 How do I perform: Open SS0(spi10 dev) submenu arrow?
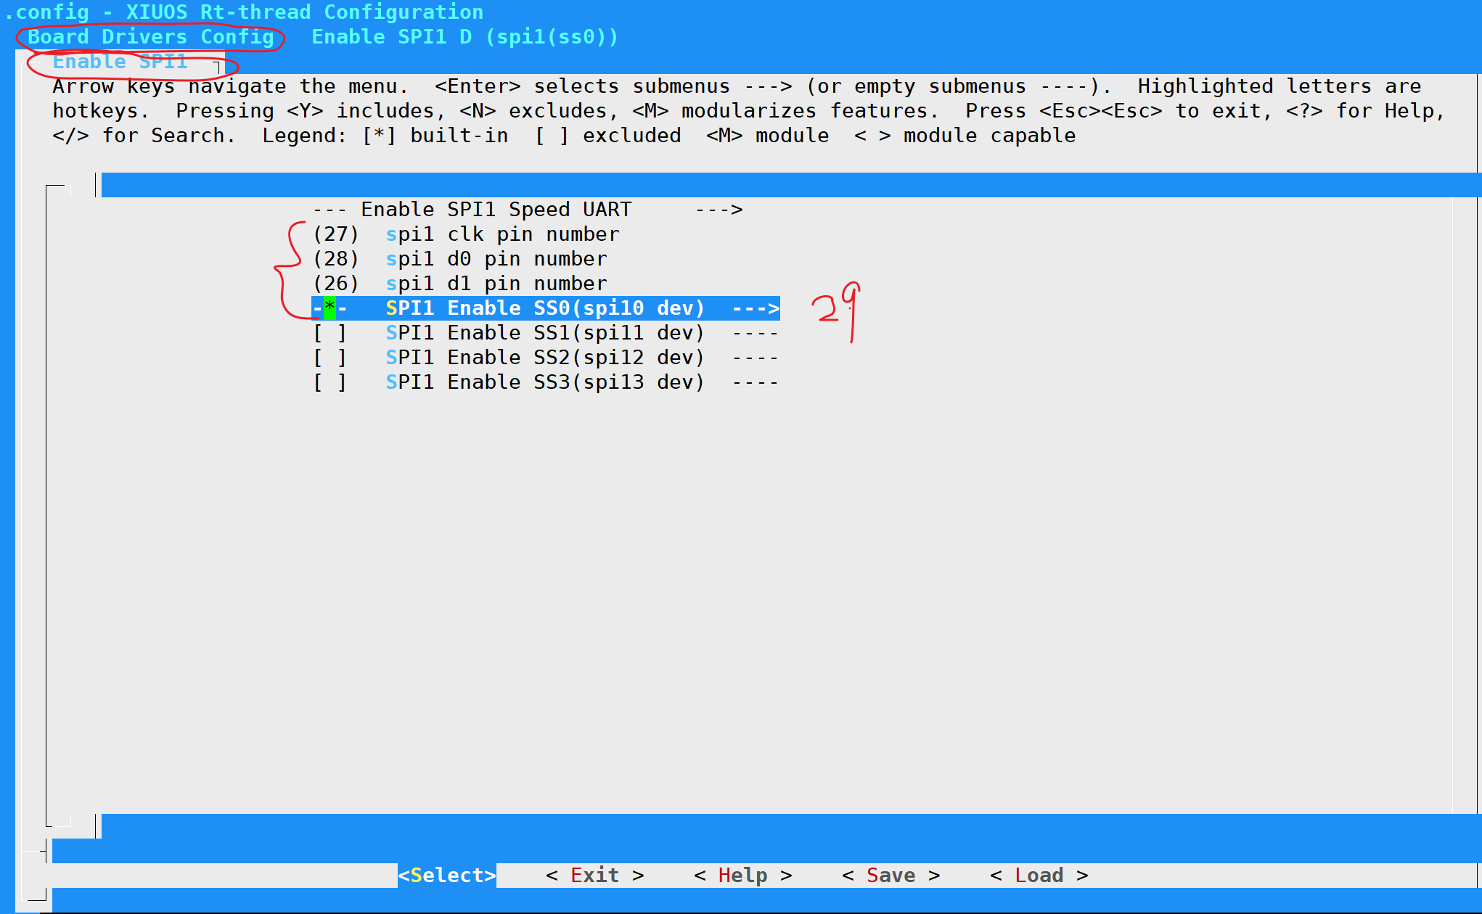click(756, 308)
